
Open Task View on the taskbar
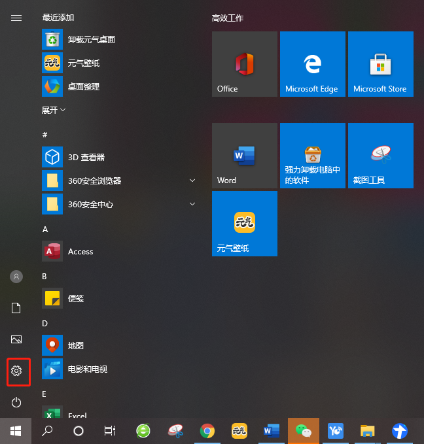tap(110, 431)
